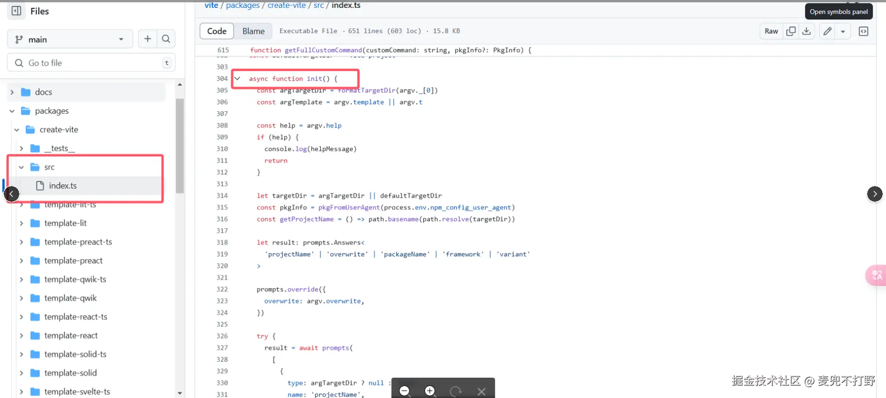Go to the previous image arrow

12,194
